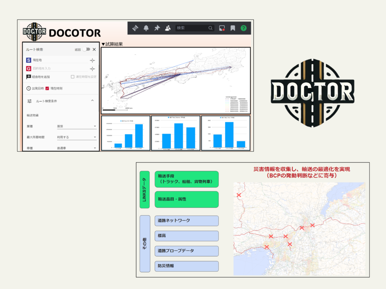The image size is (386, 289).
Task: Open notifications bell icon
Action: point(146,28)
